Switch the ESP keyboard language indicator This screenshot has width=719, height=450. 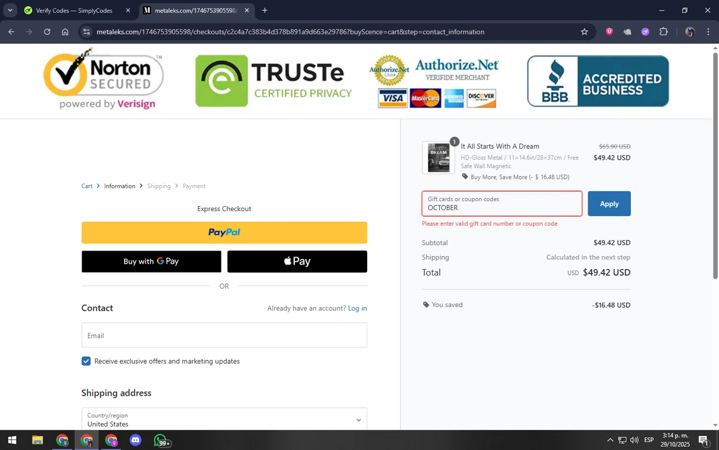649,440
